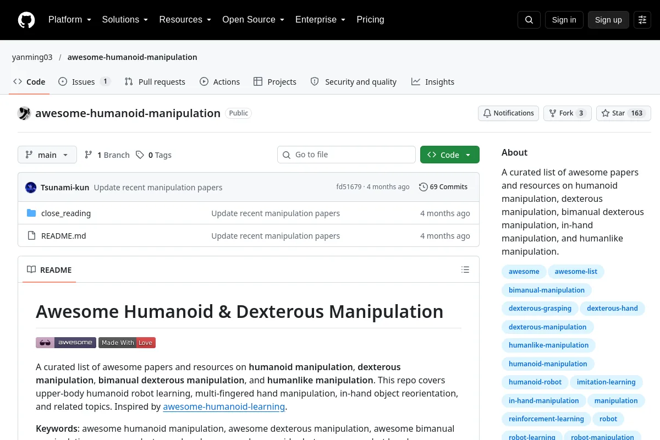Expand the Resources menu
660x440 pixels.
pyautogui.click(x=185, y=20)
